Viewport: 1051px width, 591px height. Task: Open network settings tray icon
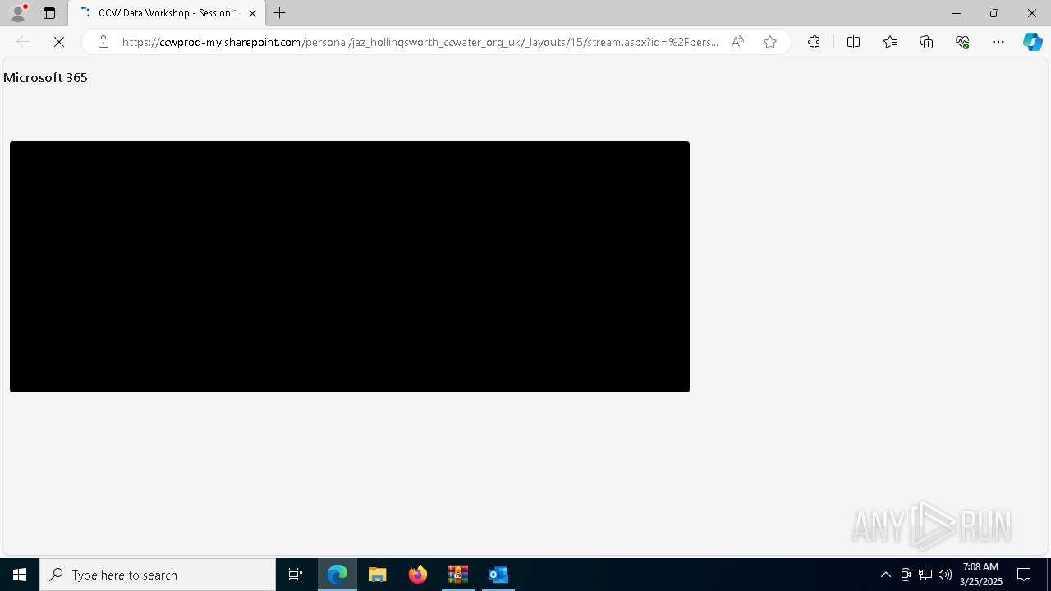tap(925, 575)
